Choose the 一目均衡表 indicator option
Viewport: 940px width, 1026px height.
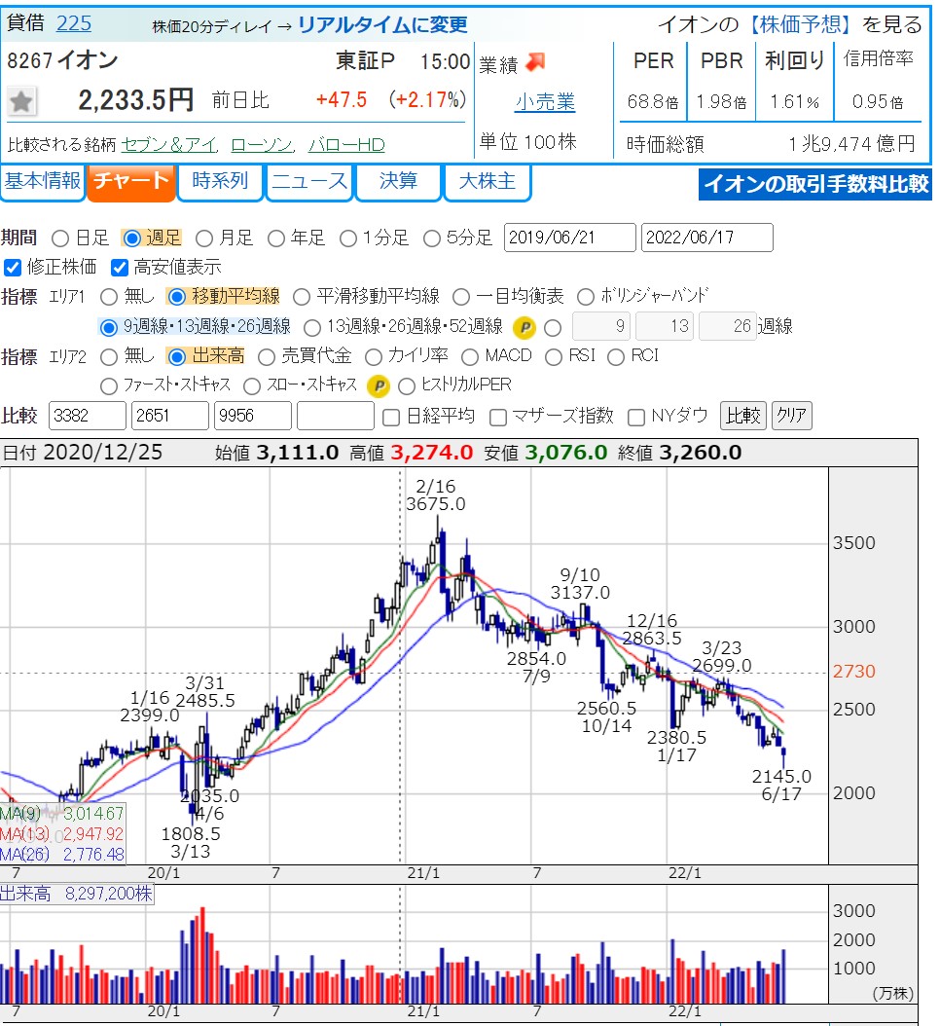[461, 297]
